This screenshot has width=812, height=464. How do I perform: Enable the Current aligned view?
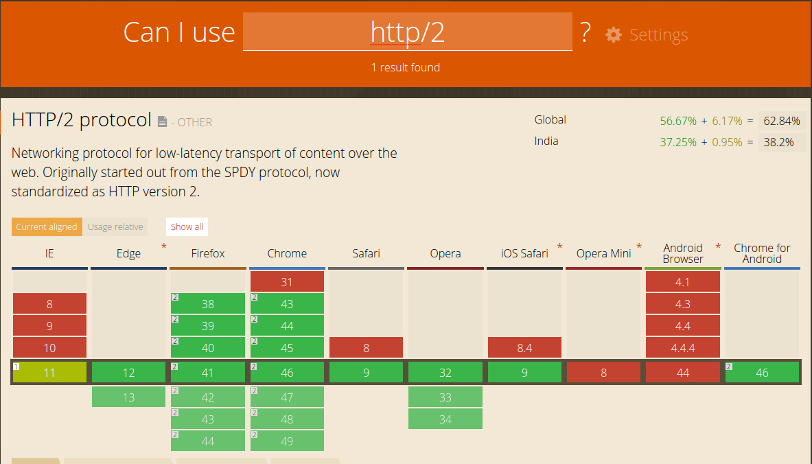point(46,227)
